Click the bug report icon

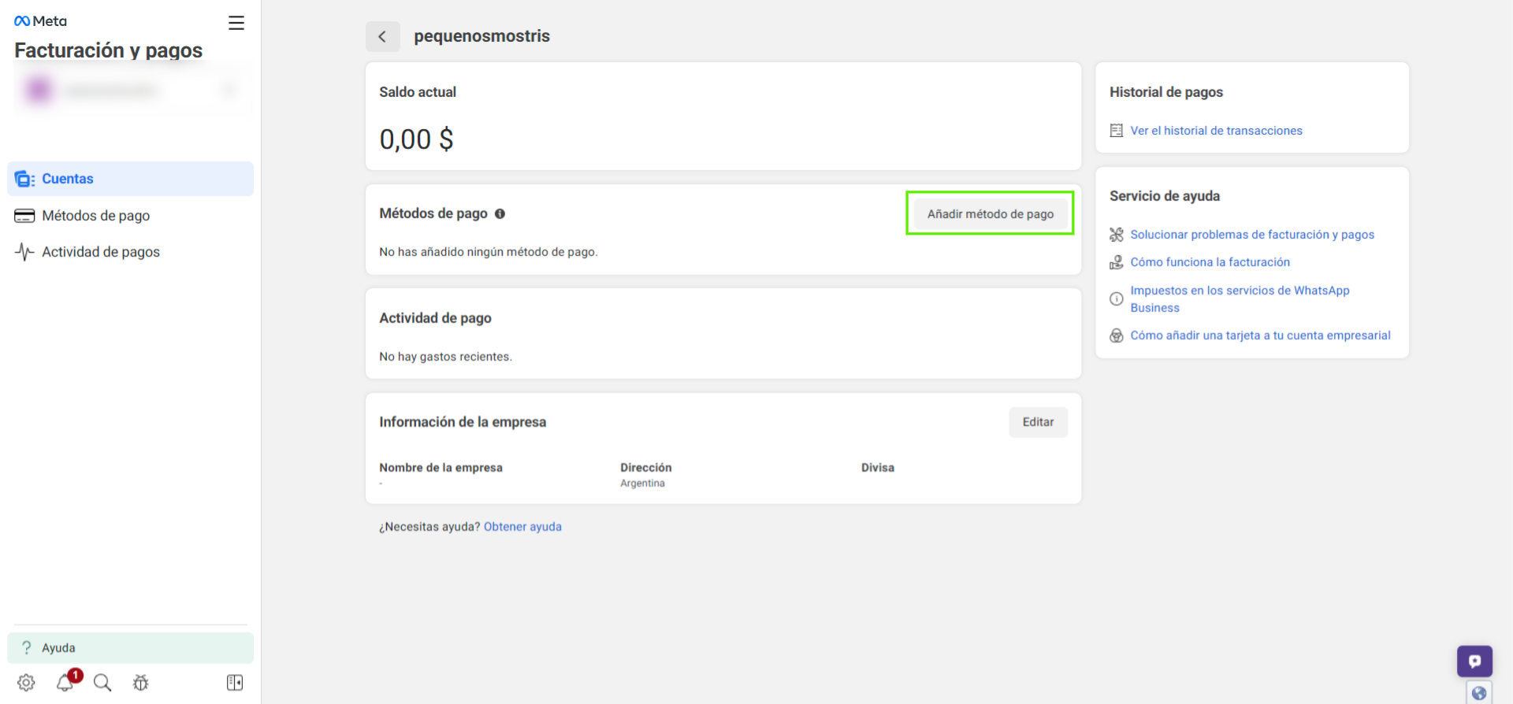pyautogui.click(x=140, y=683)
